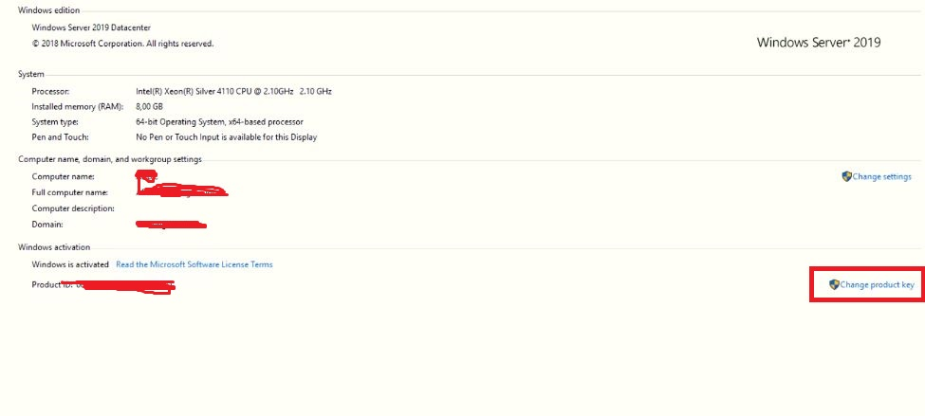Click the 2018 Microsoft Corporation copyright line

pos(122,44)
